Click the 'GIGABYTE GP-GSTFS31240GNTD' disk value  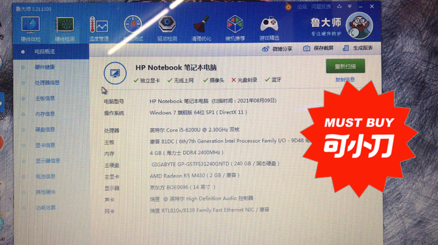190,164
